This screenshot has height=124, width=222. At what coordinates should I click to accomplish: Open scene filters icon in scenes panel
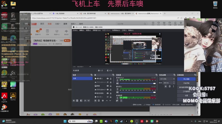[81, 101]
